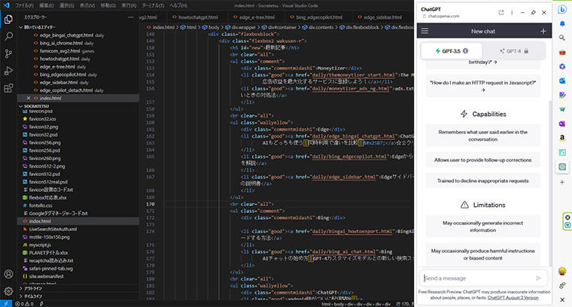Click the ChatGPT panel vertical scrollbar
Image resolution: width=572 pixels, height=307 pixels.
click(550, 182)
